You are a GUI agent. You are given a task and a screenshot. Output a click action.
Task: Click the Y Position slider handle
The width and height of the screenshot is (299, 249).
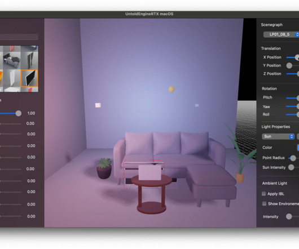[x=289, y=65]
